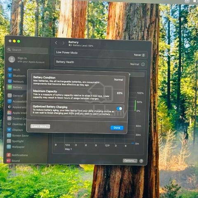Click the Options button
This screenshot has width=198, height=198.
pos(130,160)
